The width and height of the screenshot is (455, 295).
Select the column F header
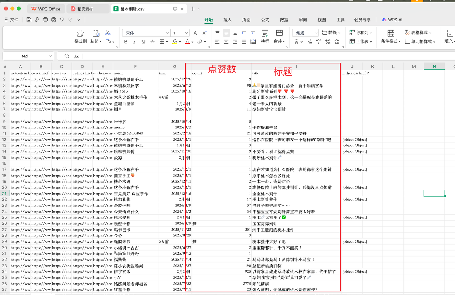[135, 66]
